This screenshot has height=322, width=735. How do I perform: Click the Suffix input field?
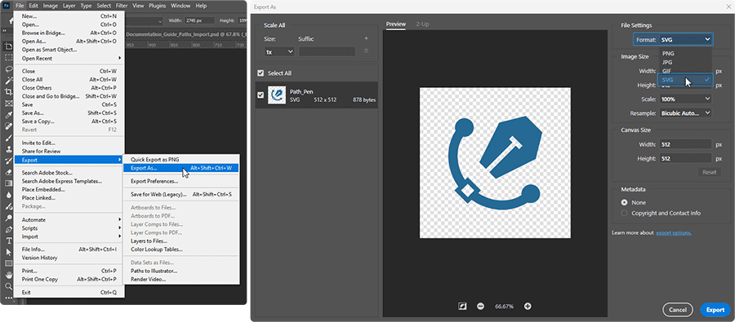coord(327,51)
